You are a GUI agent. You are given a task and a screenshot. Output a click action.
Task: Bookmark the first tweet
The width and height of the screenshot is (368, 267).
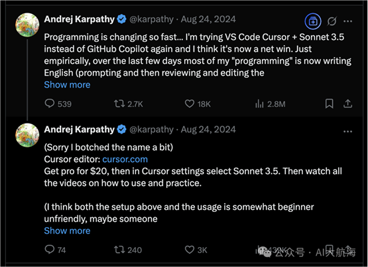coord(330,104)
